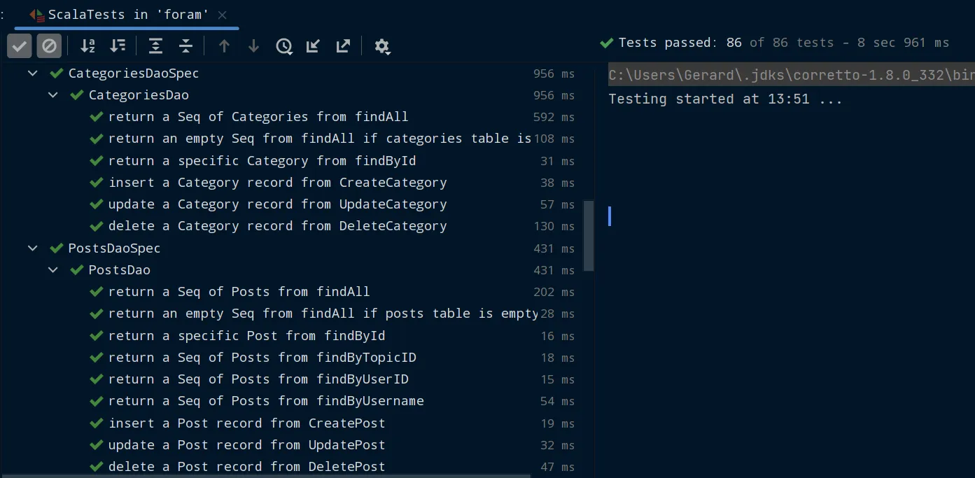The height and width of the screenshot is (478, 975).
Task: Click green check beside findByTopicID test
Action: point(97,358)
